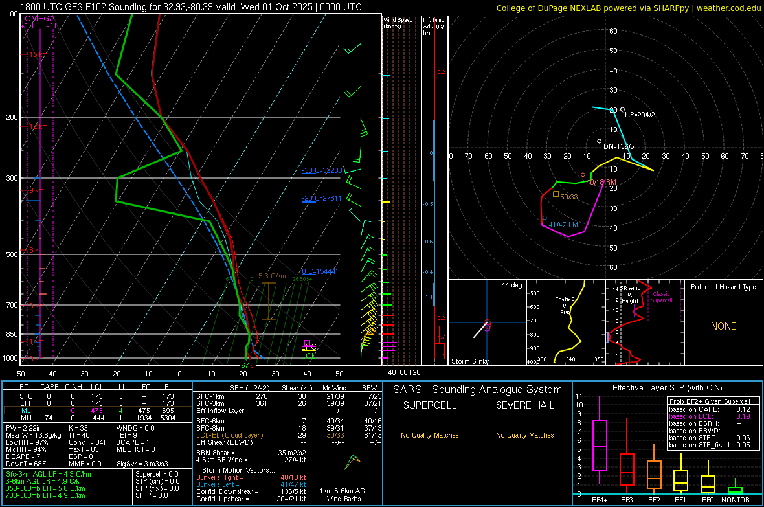The height and width of the screenshot is (507, 764).
Task: Click the Wind Speed (knots) panel header
Action: tap(398, 23)
